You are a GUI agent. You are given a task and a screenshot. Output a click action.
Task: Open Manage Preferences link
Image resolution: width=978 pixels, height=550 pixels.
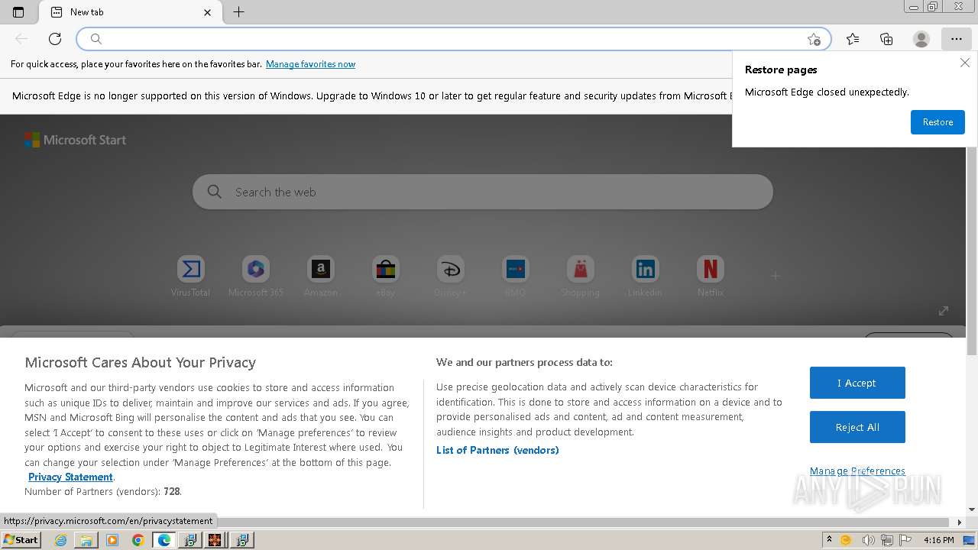pos(857,471)
